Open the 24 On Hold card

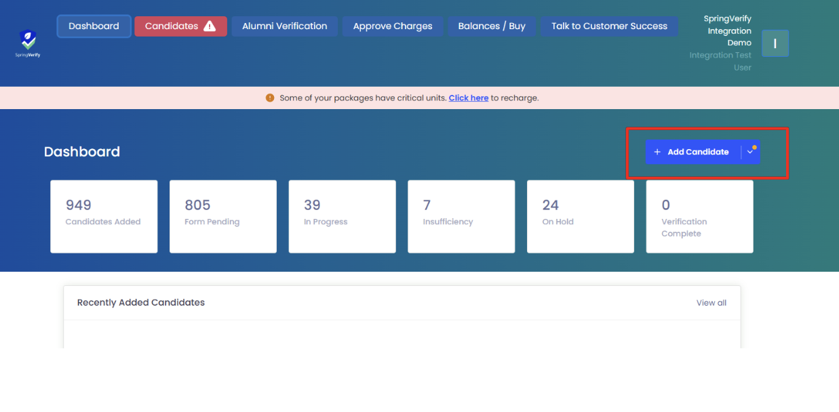[x=580, y=216]
